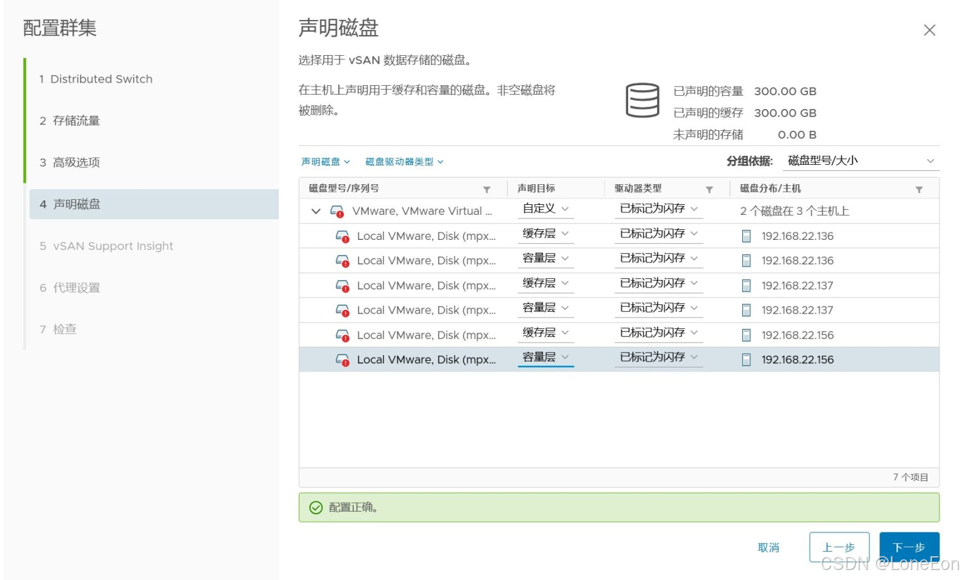Open drive type dropdown in highlighted 192.168.22.156 row
This screenshot has width=962, height=580.
659,357
